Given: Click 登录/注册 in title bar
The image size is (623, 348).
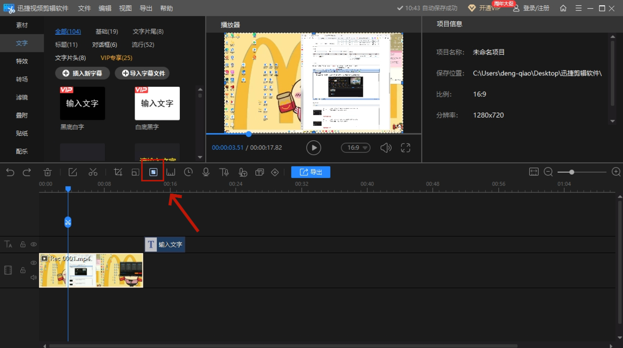Looking at the screenshot, I should coord(531,8).
